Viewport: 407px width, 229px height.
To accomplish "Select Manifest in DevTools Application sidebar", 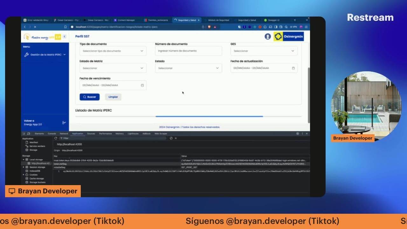I will 34,142.
